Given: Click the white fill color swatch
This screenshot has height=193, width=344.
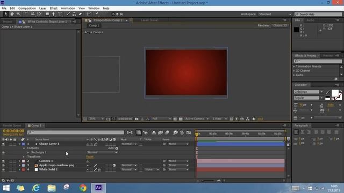Looking at the screenshot, I should (335, 93).
